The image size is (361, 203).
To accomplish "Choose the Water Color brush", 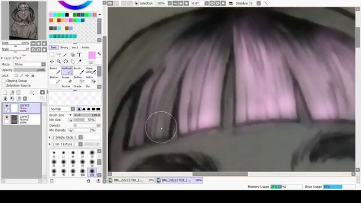I will pyautogui.click(x=91, y=70).
